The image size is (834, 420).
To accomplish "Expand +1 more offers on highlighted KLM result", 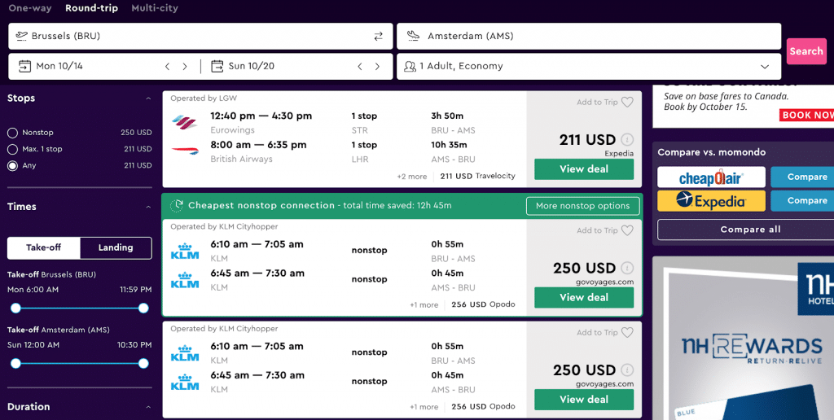I will coord(424,304).
